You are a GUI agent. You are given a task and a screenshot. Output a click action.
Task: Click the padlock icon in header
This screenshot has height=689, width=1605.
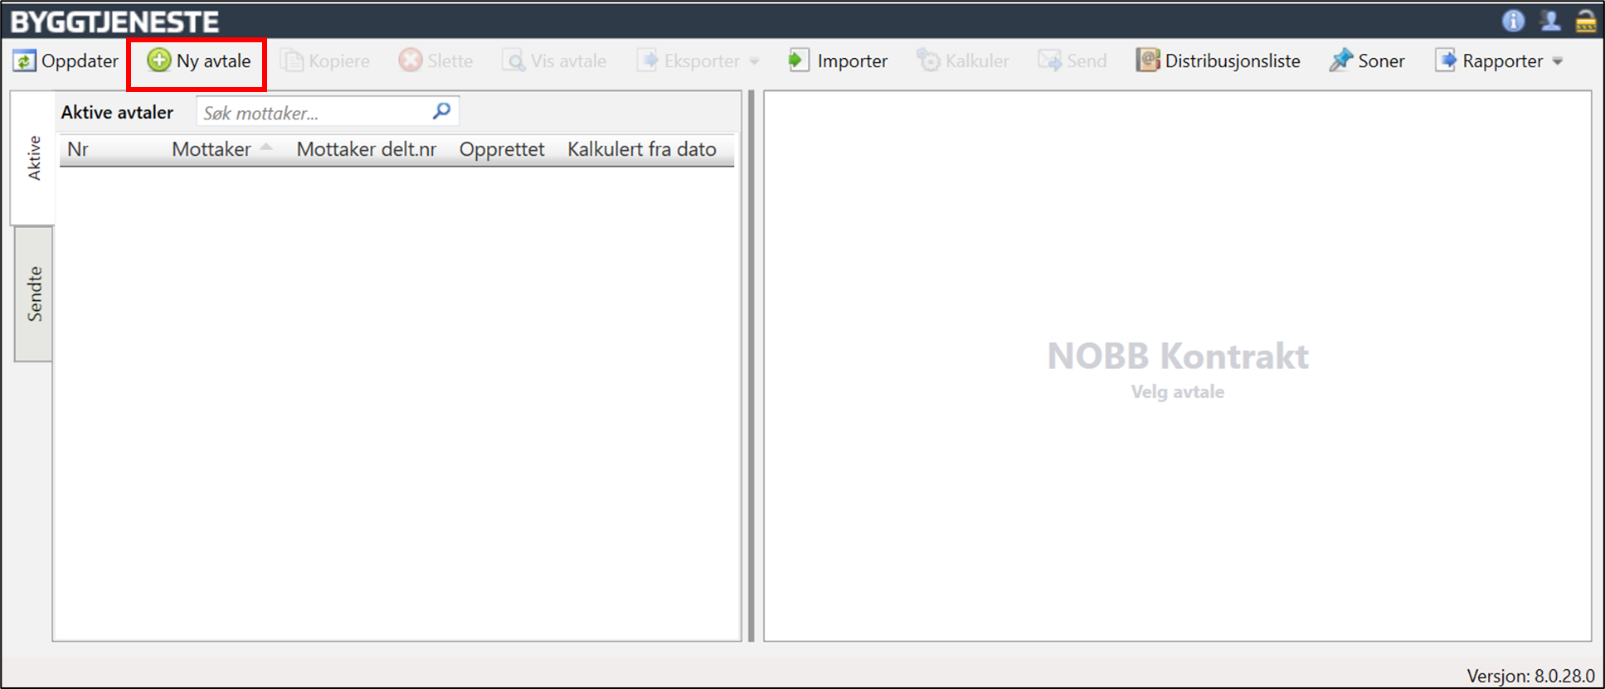point(1585,21)
